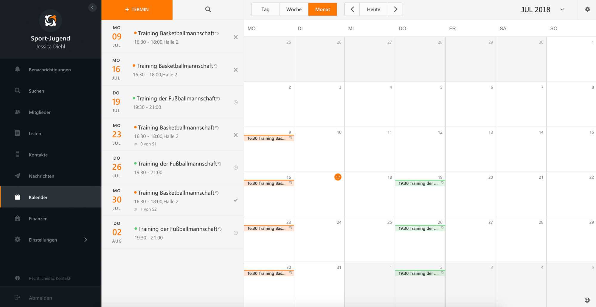The image size is (596, 307).
Task: Expand the Einstellungen submenu
Action: pos(86,240)
